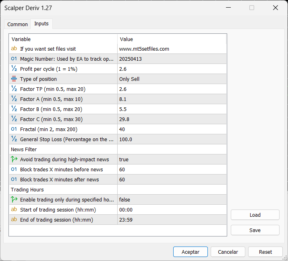Viewport: 288px width, 261px height.
Task: Edit the Factor C value 29.8
Action: [172, 119]
